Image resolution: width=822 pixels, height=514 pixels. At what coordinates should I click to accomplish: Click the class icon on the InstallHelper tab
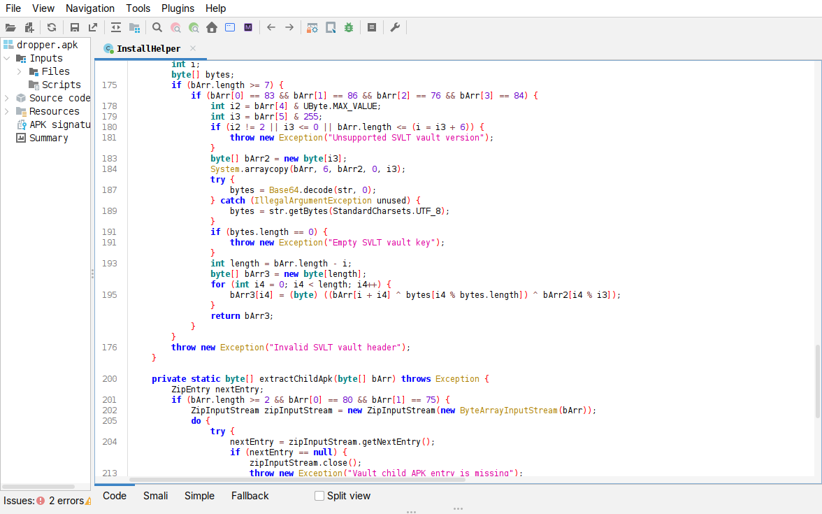point(108,49)
